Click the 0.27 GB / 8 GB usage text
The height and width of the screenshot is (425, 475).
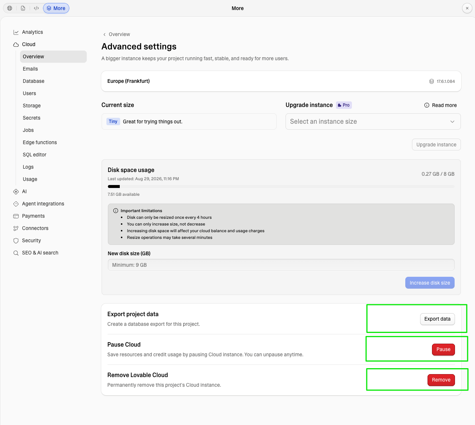tap(438, 174)
